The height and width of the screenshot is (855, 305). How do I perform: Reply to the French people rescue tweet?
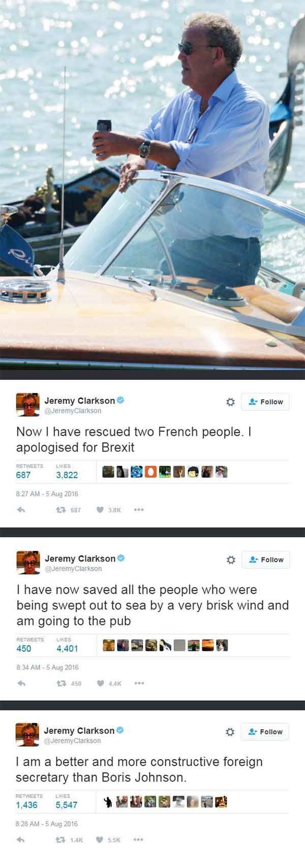pos(21,510)
